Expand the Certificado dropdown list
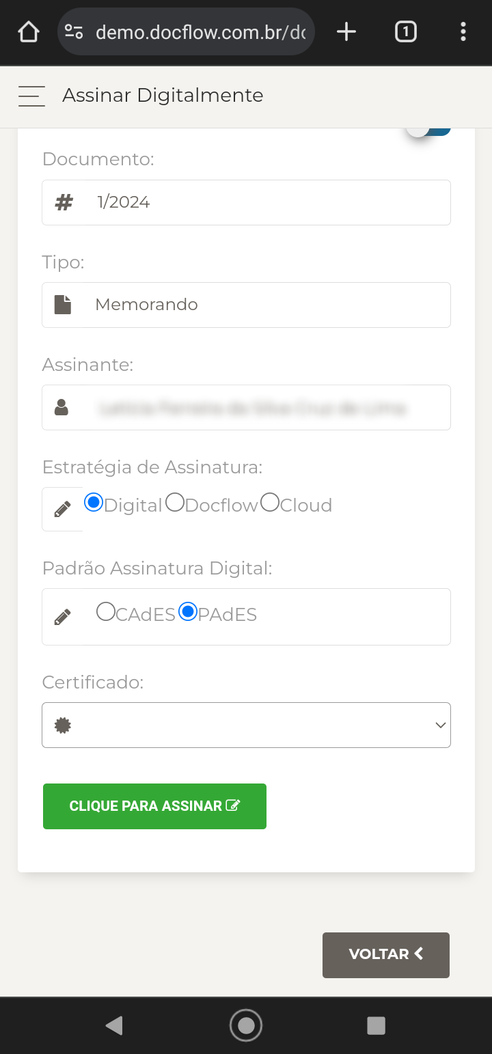Viewport: 492px width, 1054px height. pyautogui.click(x=246, y=725)
